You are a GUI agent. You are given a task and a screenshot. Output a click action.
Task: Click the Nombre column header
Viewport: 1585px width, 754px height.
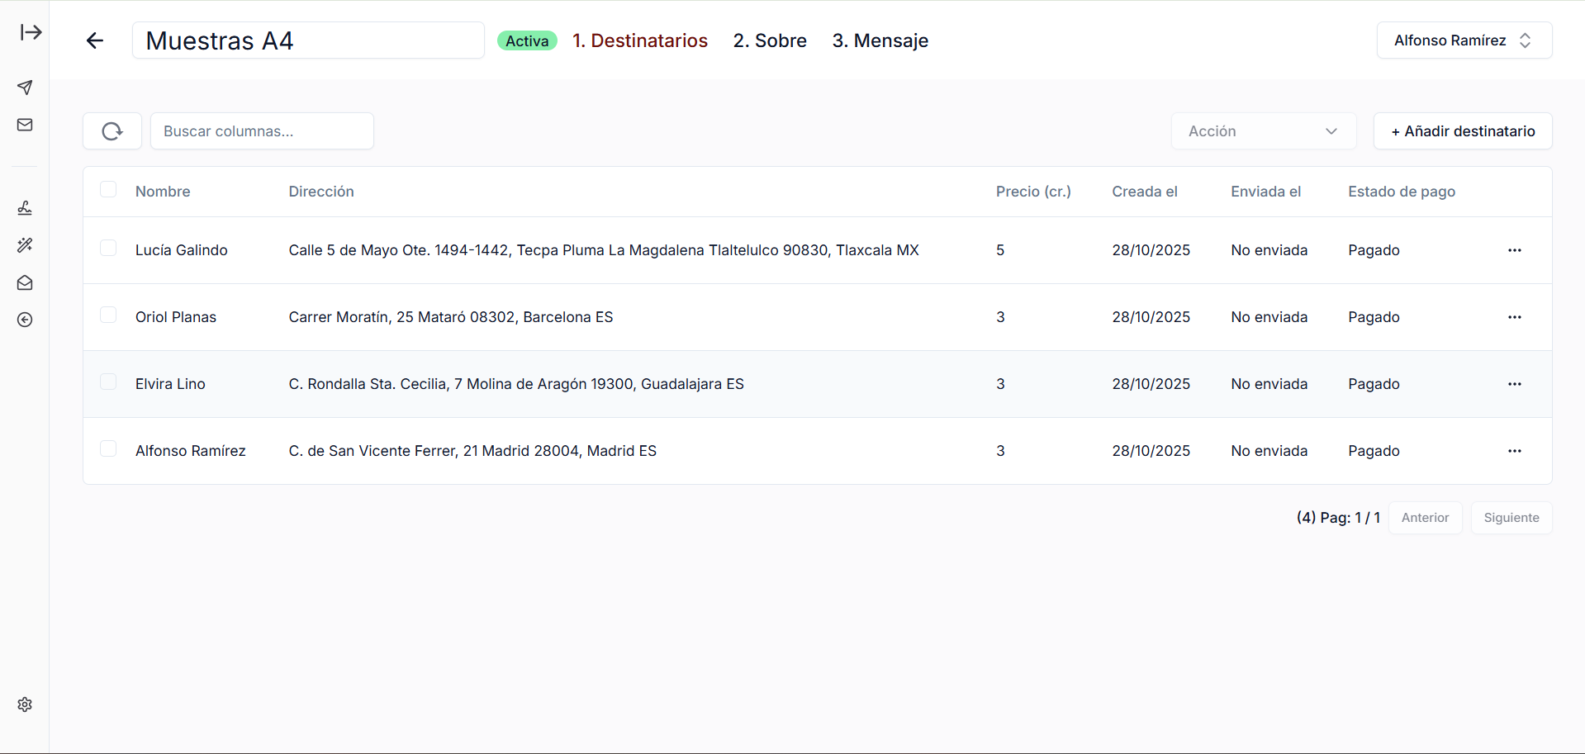[x=163, y=192]
